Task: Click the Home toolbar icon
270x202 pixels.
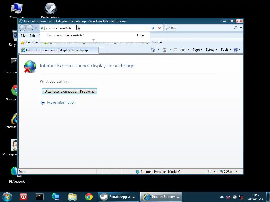Action: [x=153, y=50]
